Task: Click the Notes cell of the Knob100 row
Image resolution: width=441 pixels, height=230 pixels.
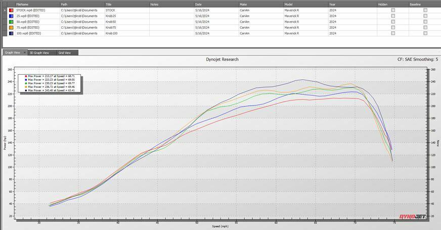Action: (171, 33)
